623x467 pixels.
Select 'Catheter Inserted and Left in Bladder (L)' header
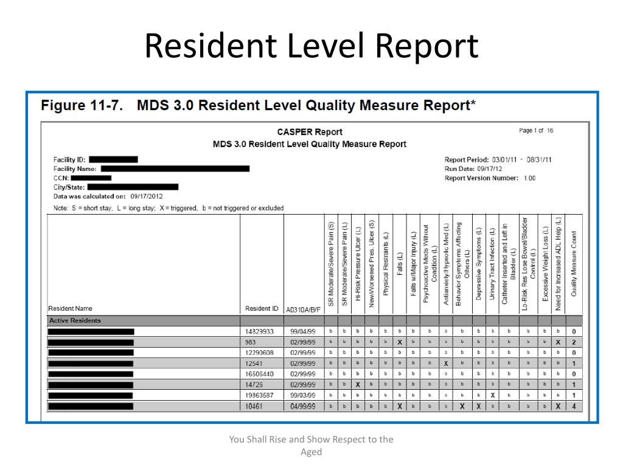pos(509,264)
